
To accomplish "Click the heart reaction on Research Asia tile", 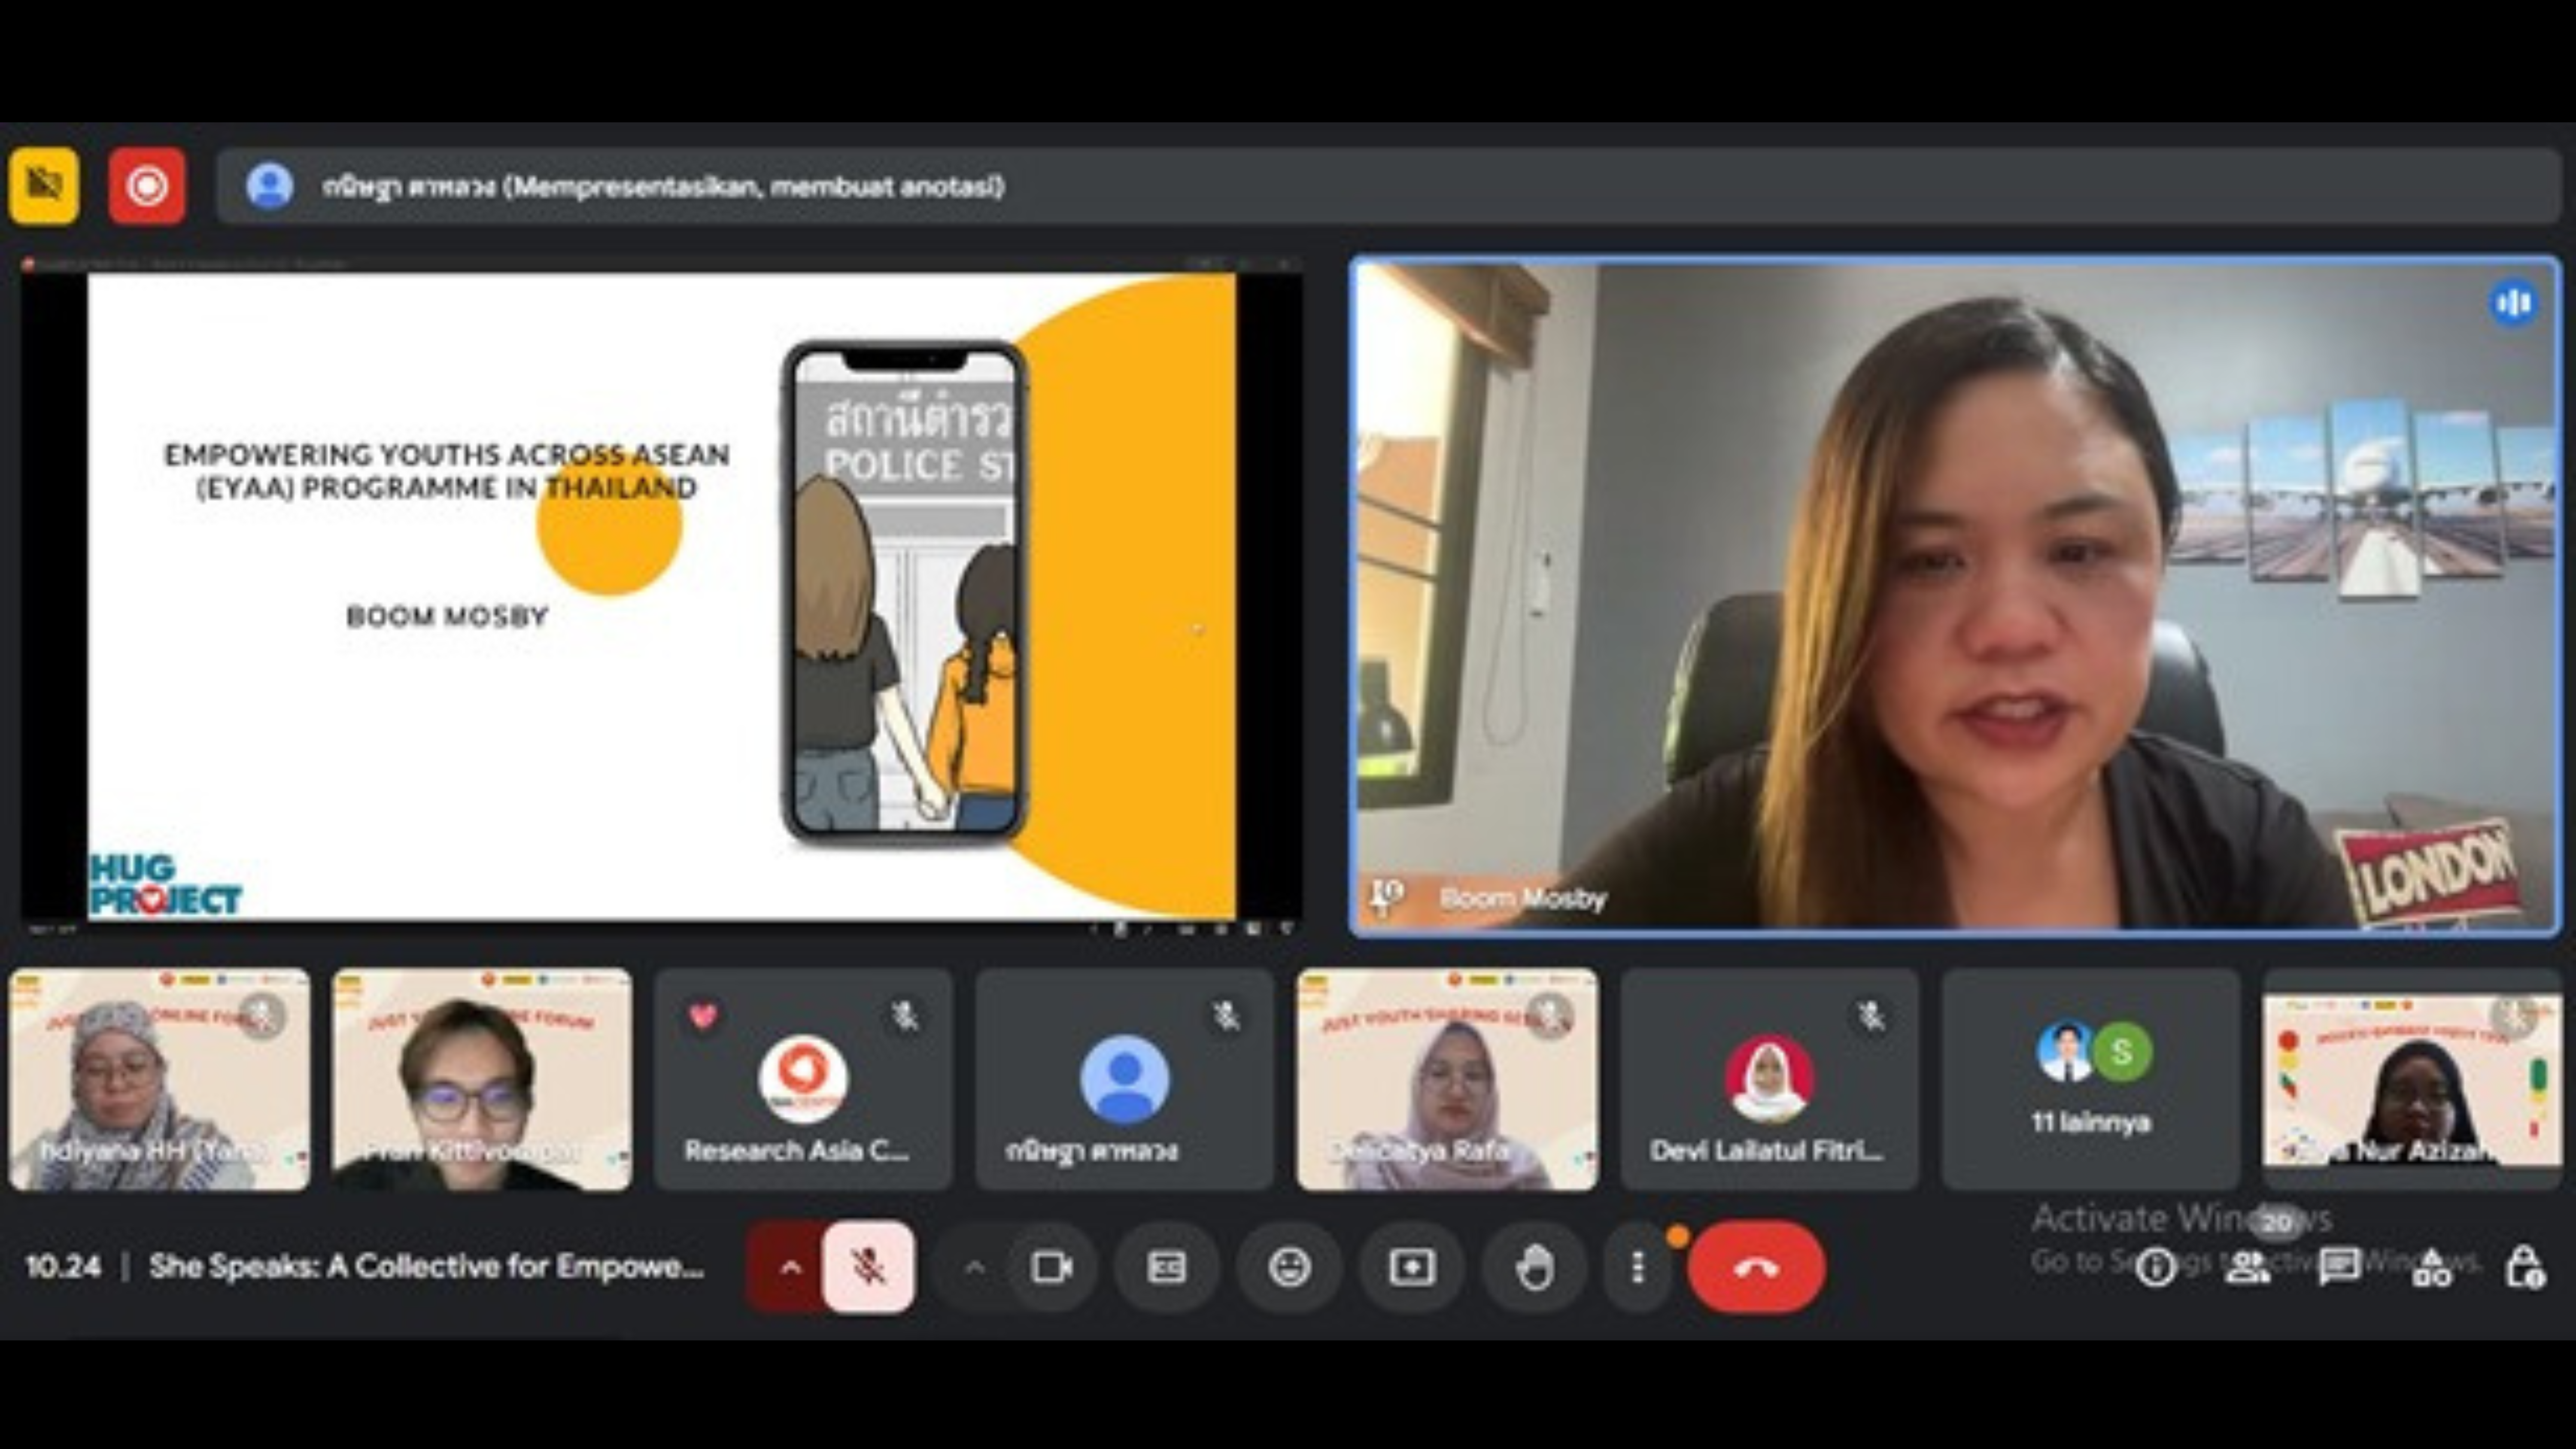I will tap(703, 1016).
